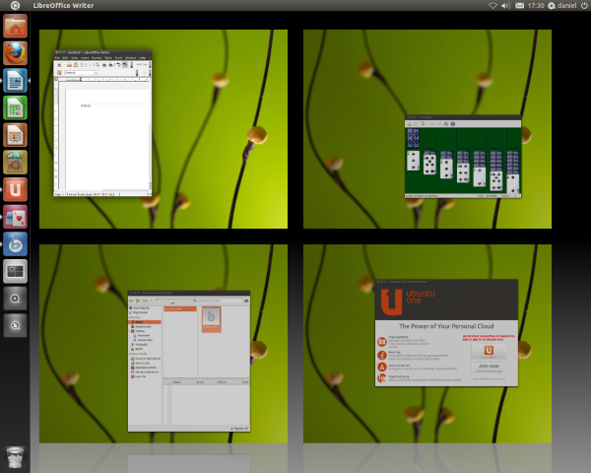Open the Trash at the launcher bottom

(x=15, y=455)
